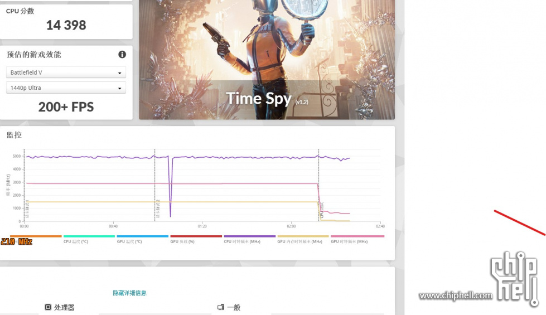Screen dimensions: 546x315
Task: Click the 14 398 CPU score value
Action: coord(66,25)
